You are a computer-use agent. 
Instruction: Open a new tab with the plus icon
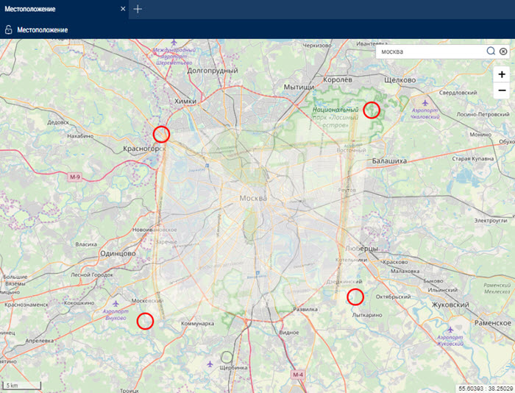[138, 10]
